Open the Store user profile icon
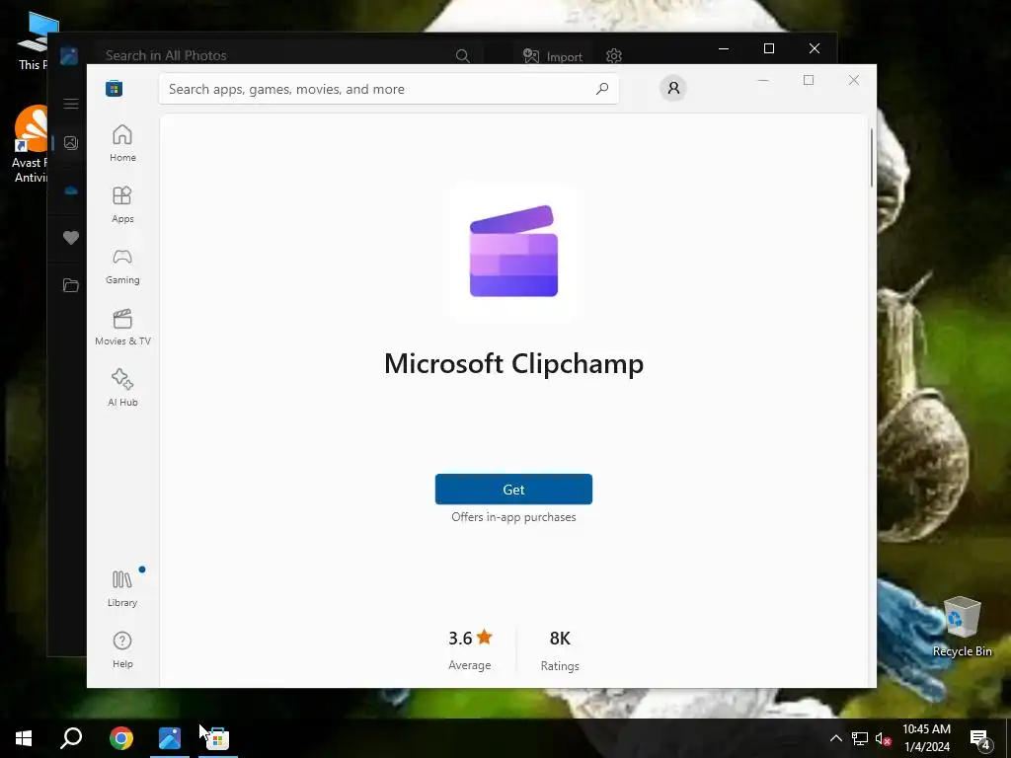This screenshot has width=1011, height=758. pos(673,88)
